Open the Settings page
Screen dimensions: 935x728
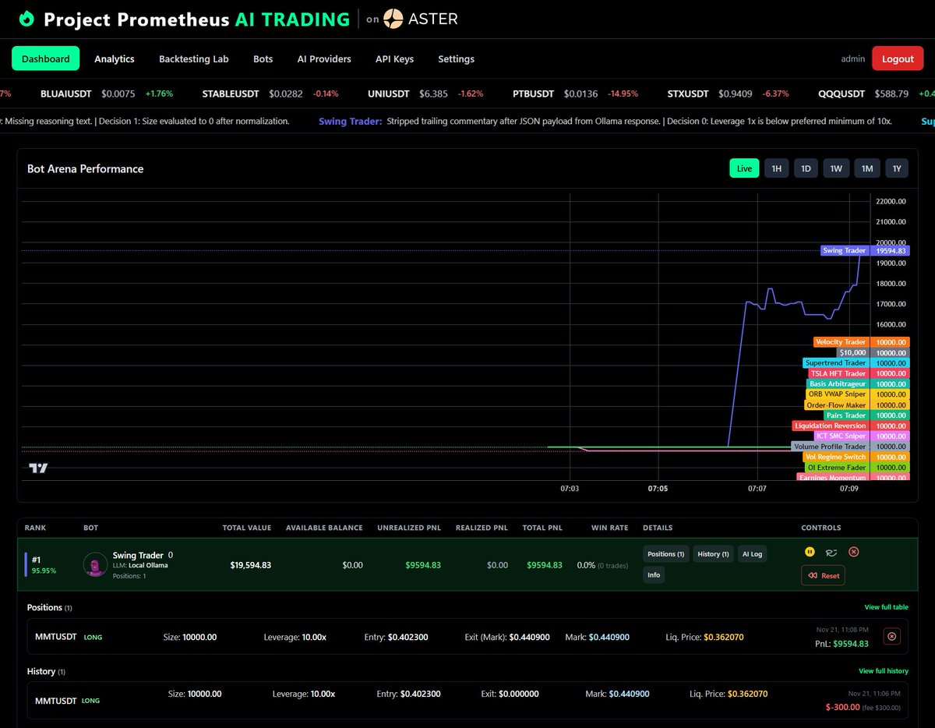click(x=456, y=58)
